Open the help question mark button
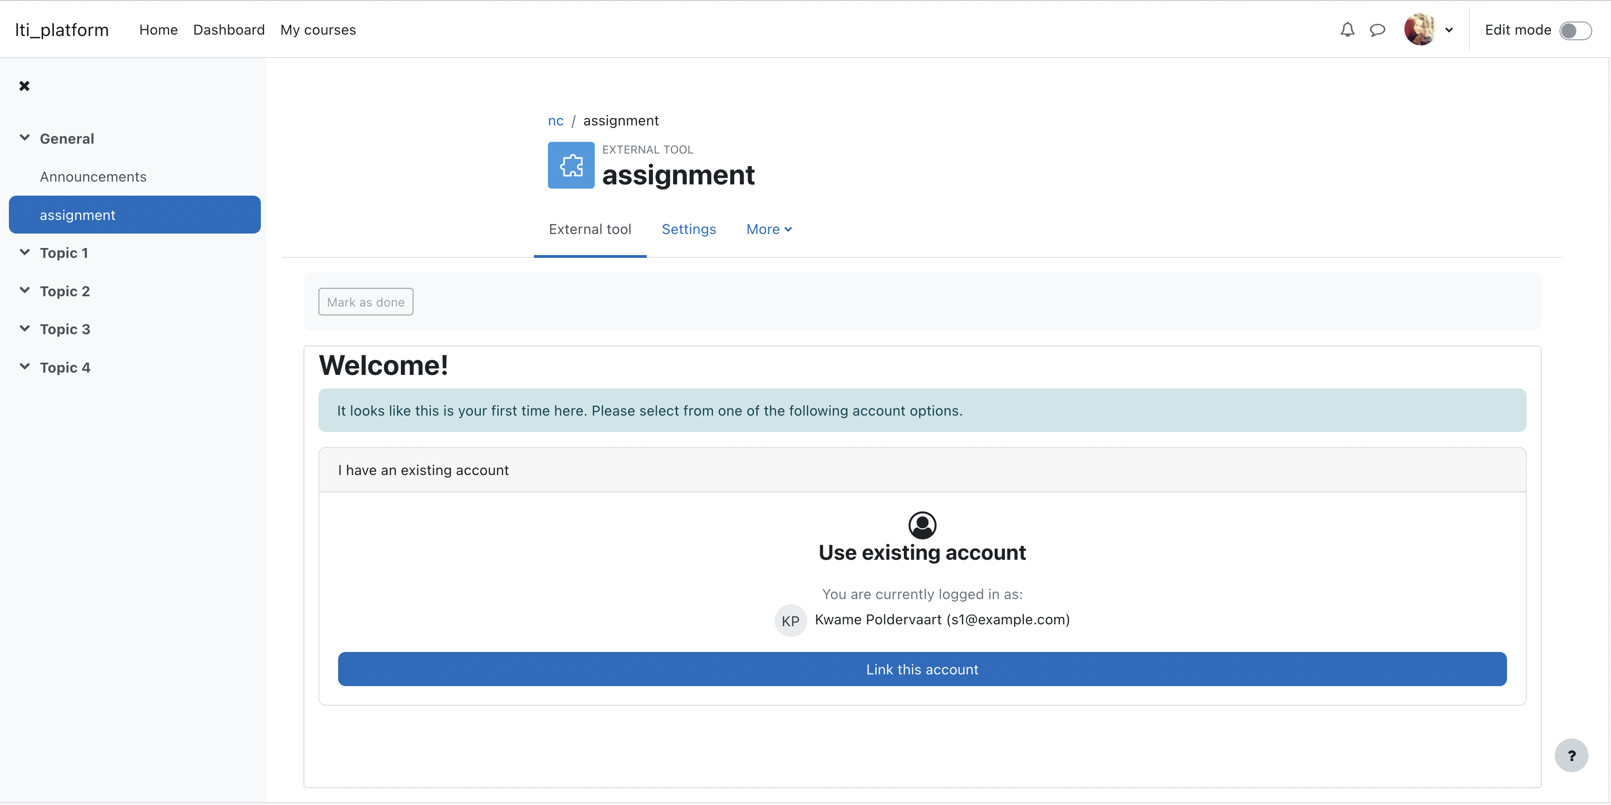 coord(1571,756)
